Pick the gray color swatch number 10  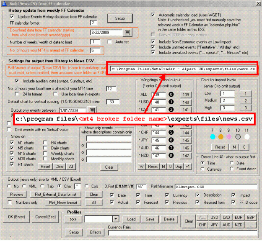point(238,137)
